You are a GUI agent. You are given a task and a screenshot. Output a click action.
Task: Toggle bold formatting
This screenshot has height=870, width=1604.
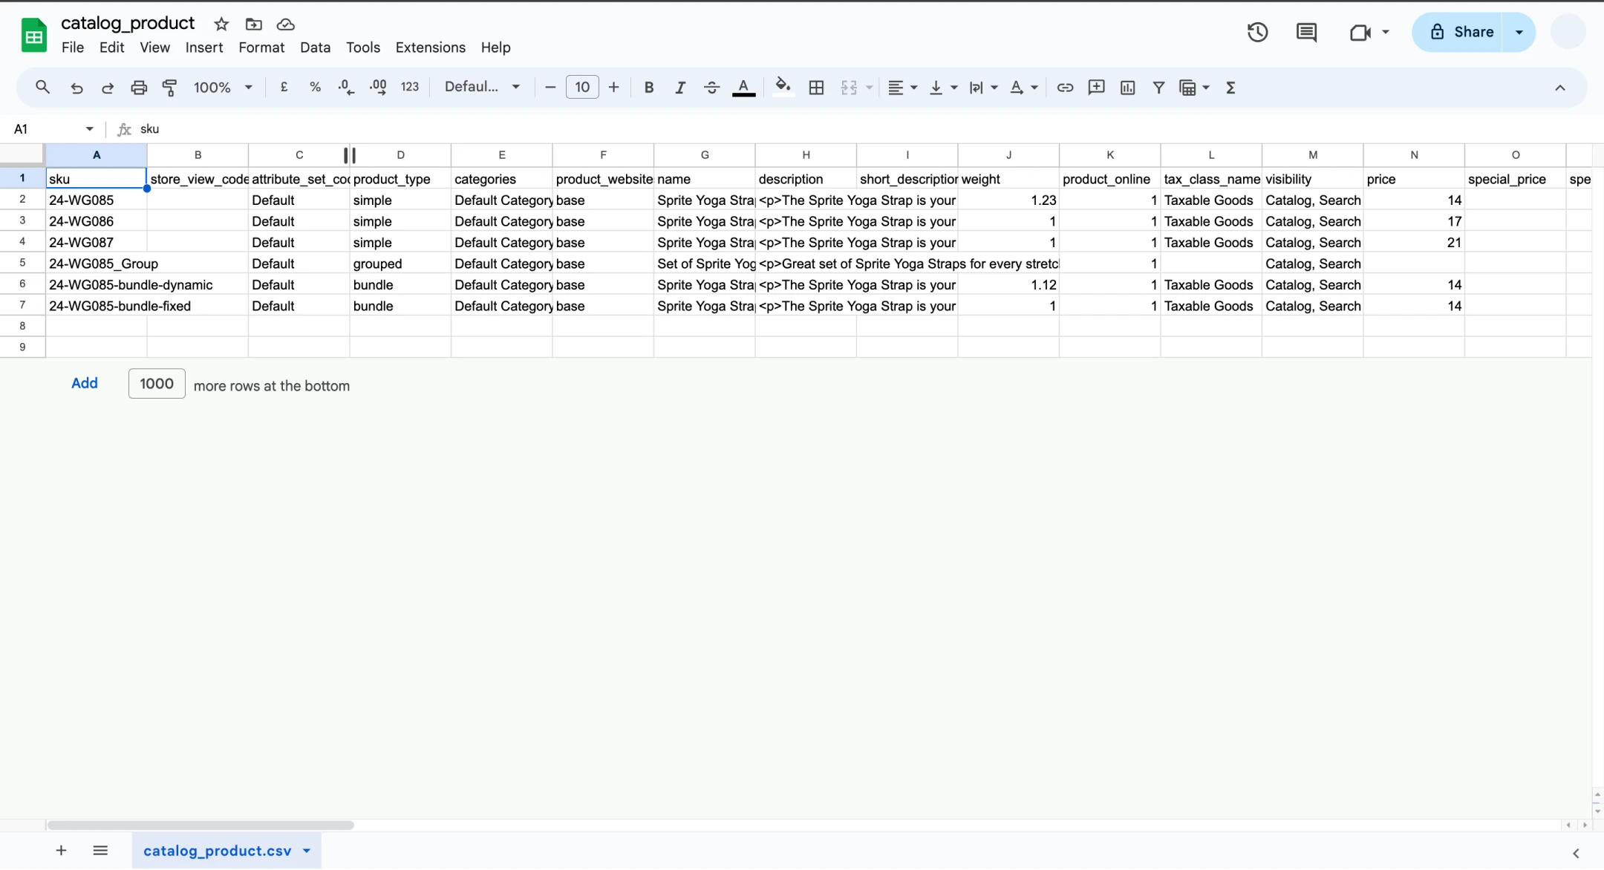[x=648, y=88]
